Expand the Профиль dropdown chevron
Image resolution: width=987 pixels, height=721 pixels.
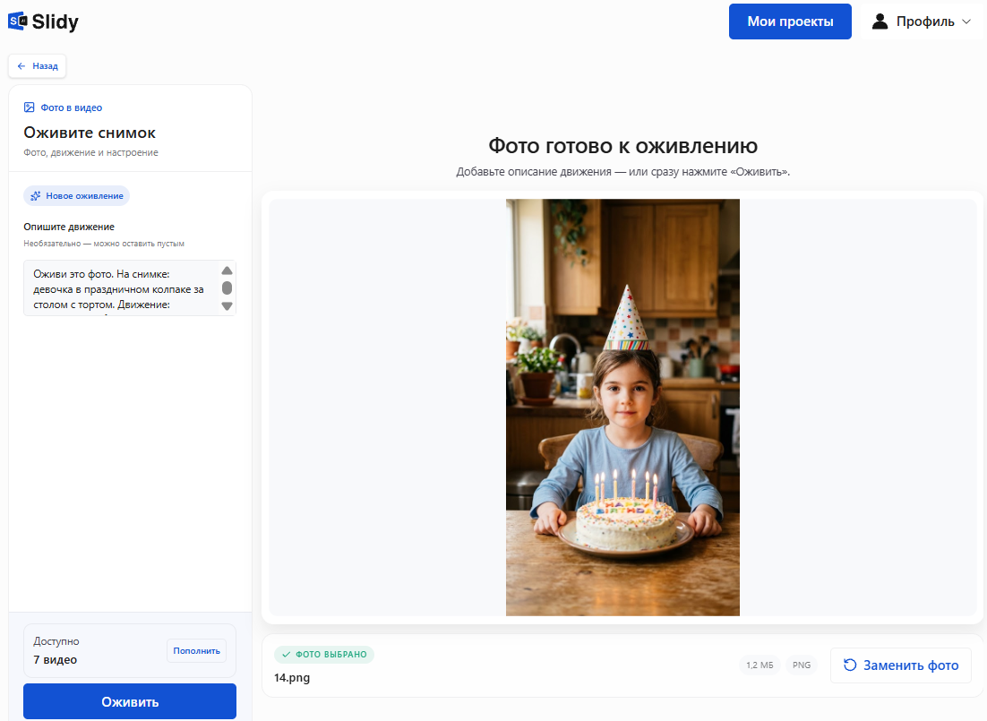tap(966, 21)
